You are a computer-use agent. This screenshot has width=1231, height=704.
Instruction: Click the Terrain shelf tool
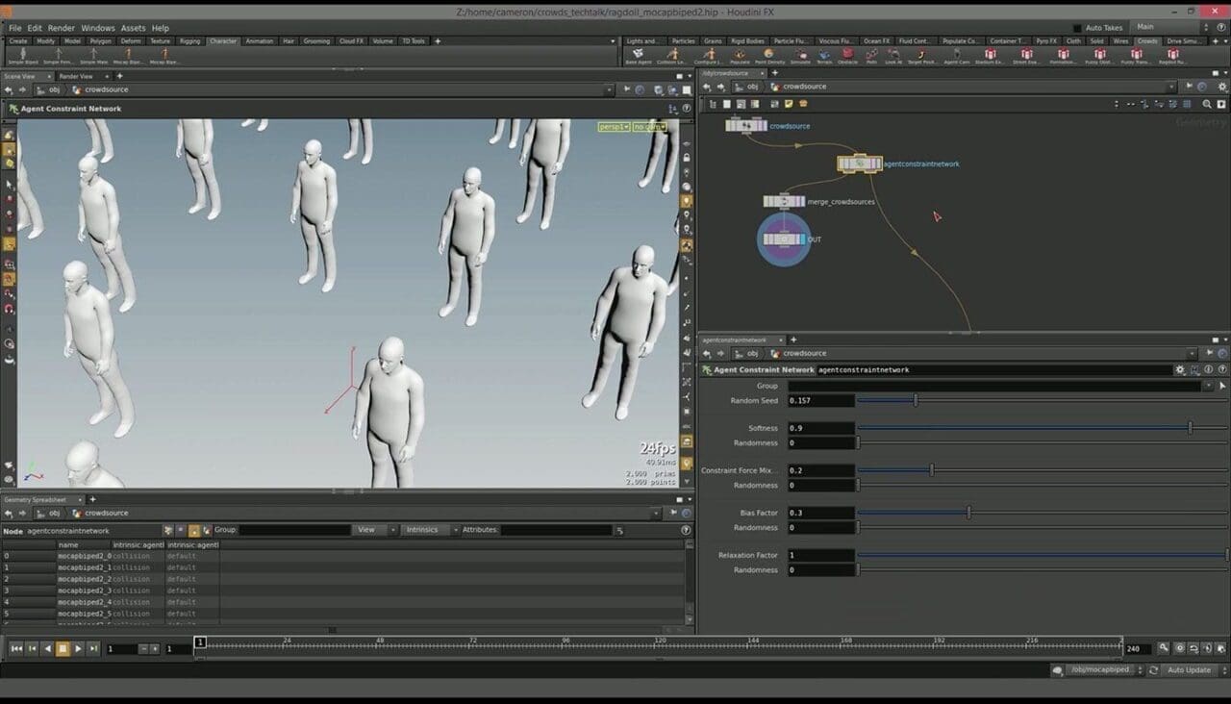[824, 56]
